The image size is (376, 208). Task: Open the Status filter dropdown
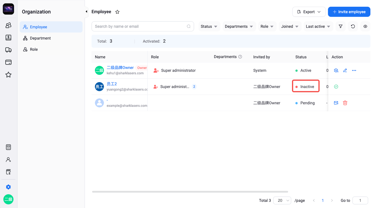click(x=209, y=26)
